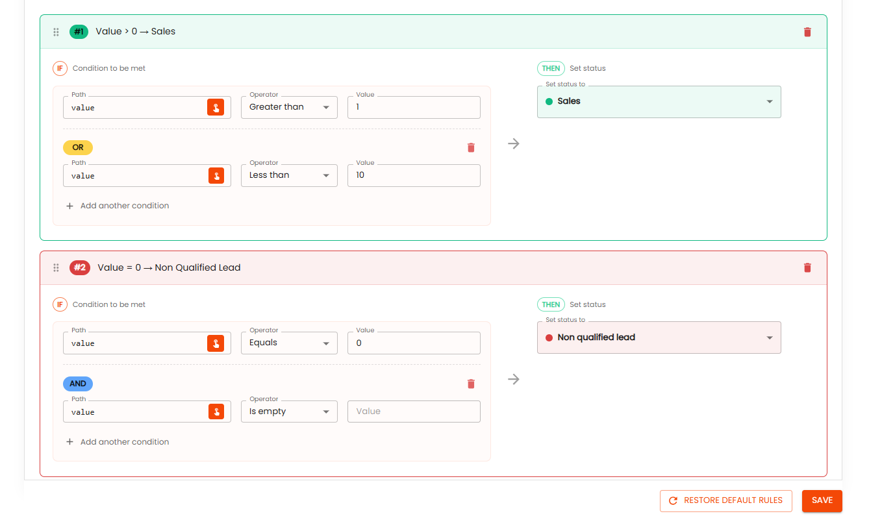
Task: Click the path picker icon beside Is empty
Action: coord(216,412)
